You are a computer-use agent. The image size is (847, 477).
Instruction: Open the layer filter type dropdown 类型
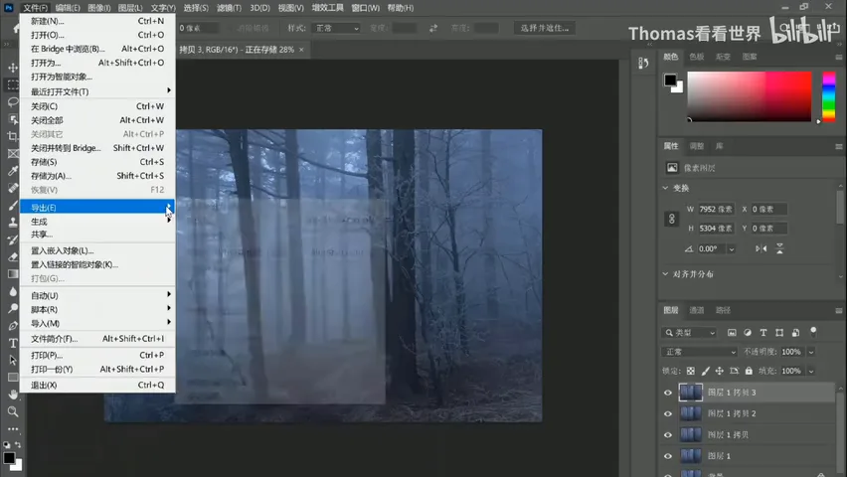[689, 333]
